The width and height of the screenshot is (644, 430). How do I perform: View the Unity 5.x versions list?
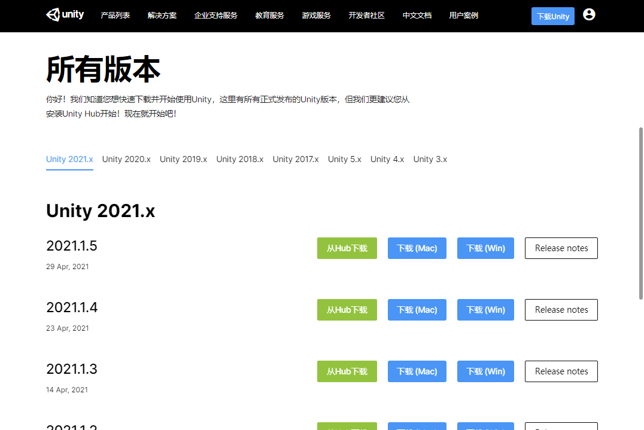click(x=344, y=159)
